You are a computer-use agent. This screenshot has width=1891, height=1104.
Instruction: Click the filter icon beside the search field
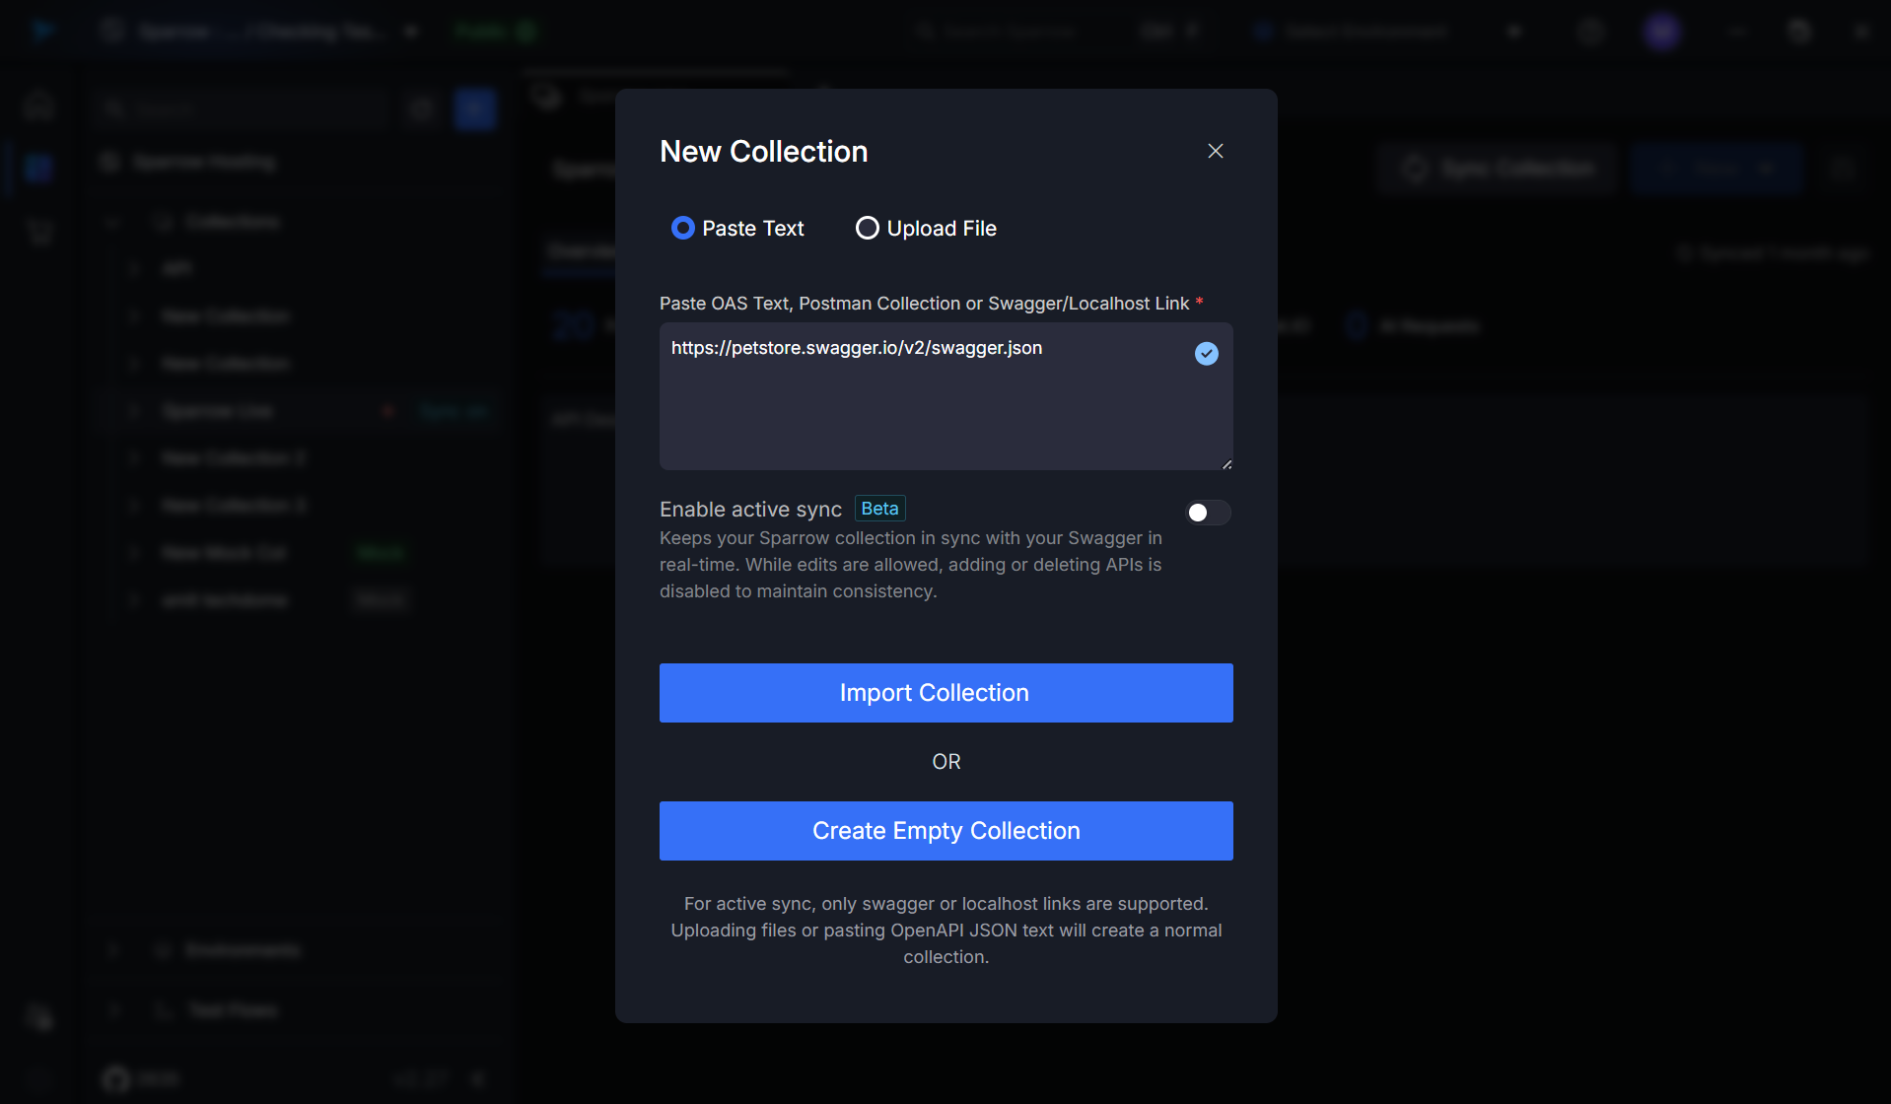coord(421,108)
